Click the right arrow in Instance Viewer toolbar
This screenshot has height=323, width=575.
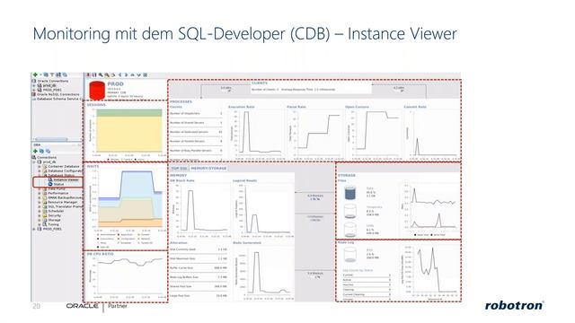tap(126, 75)
